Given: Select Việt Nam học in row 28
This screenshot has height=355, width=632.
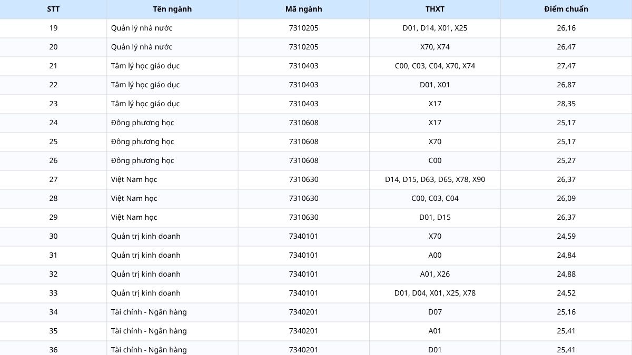Looking at the screenshot, I should pyautogui.click(x=134, y=198).
